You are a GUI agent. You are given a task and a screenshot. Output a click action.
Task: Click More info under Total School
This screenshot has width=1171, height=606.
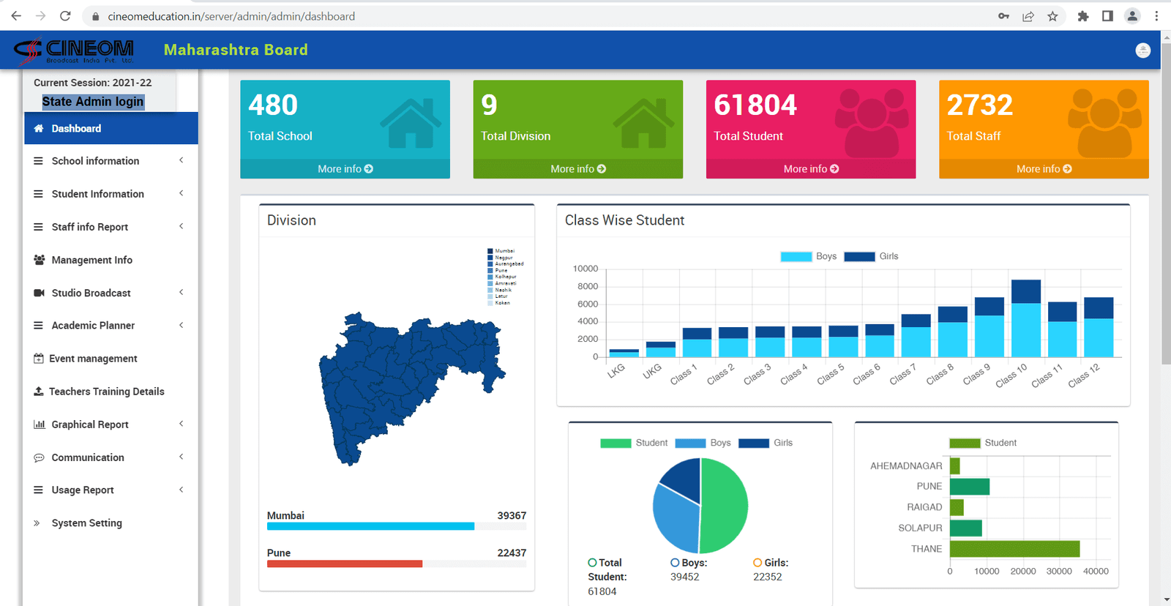[x=345, y=169]
